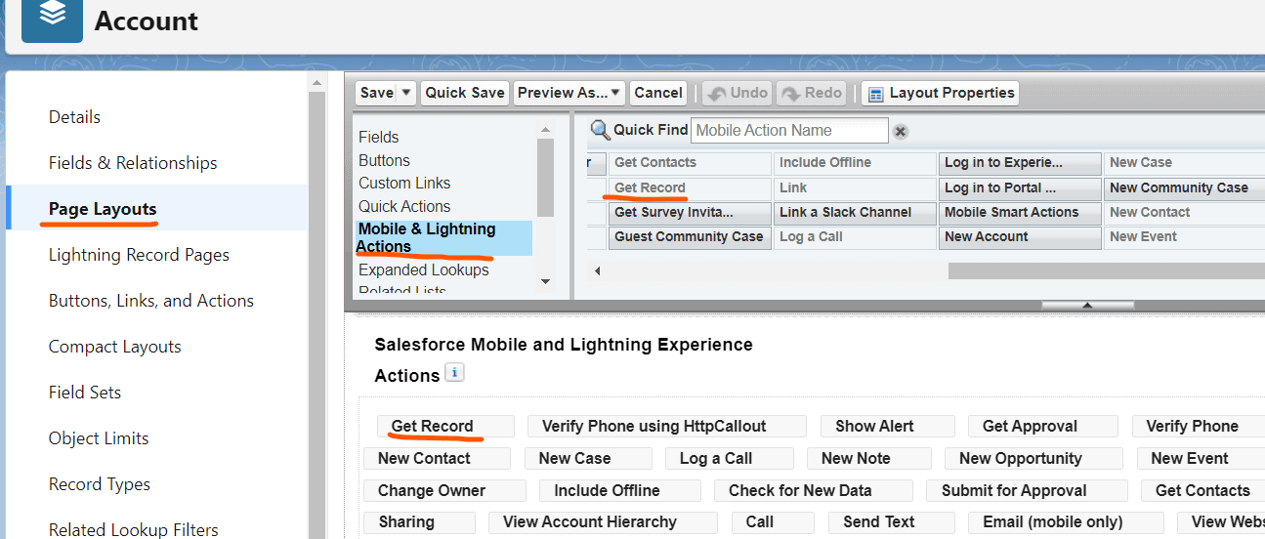
Task: Click View Account Hierarchy action
Action: click(x=603, y=521)
